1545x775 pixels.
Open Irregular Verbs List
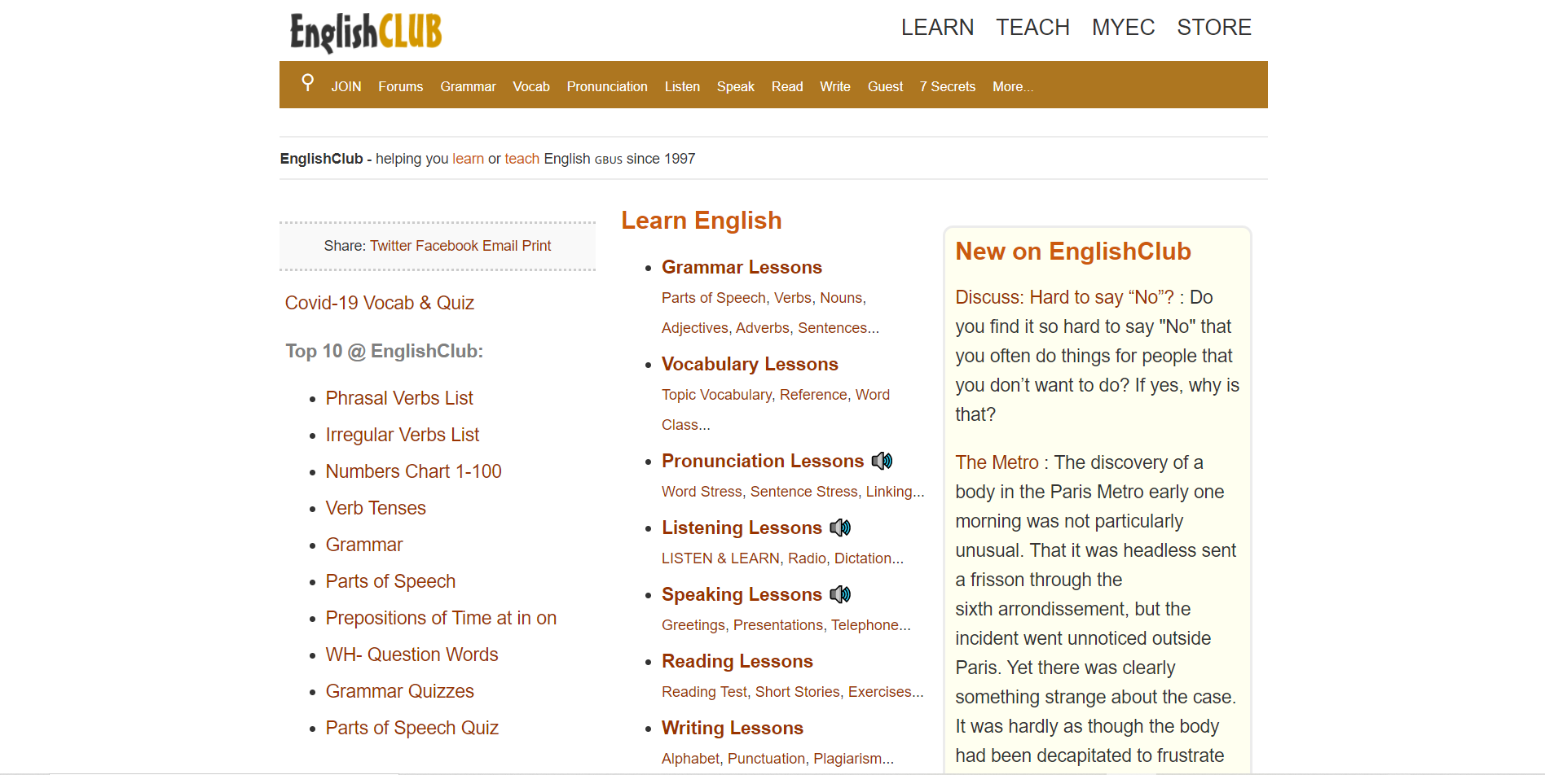pos(403,435)
